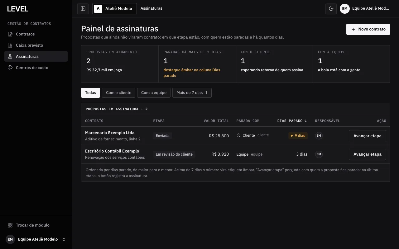Advance stage for Marcenaria Exemplo Ltda

367,136
